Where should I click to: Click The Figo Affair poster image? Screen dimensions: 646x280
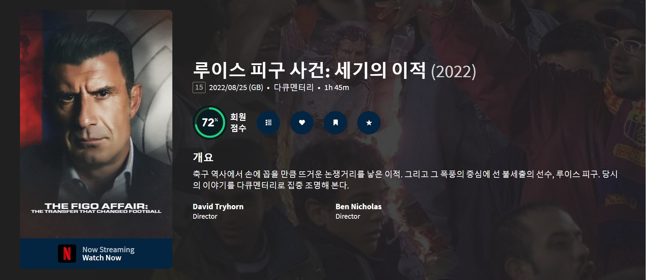[x=96, y=124]
